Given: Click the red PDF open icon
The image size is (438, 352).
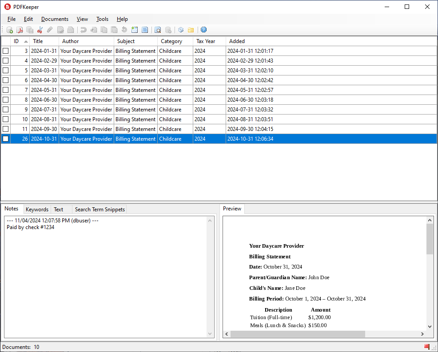Looking at the screenshot, I should [20, 30].
